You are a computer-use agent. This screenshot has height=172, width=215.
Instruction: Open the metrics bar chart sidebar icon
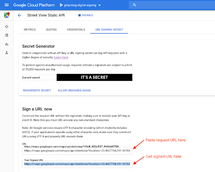coord(7,44)
